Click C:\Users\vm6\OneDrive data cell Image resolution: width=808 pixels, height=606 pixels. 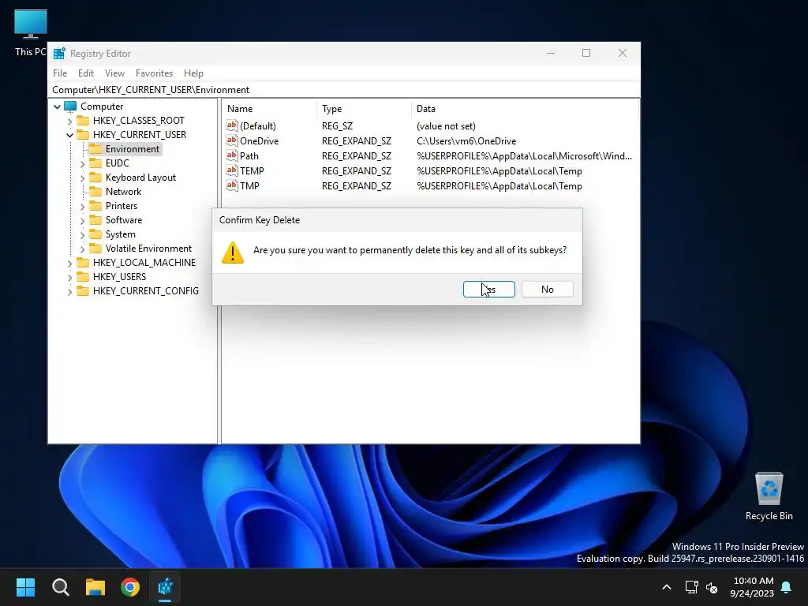[x=466, y=140]
